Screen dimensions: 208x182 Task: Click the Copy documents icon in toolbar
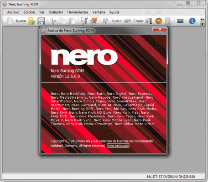coord(62,21)
